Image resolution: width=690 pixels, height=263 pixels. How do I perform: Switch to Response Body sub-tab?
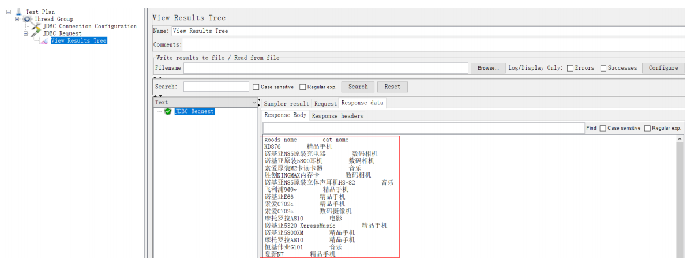pyautogui.click(x=285, y=115)
